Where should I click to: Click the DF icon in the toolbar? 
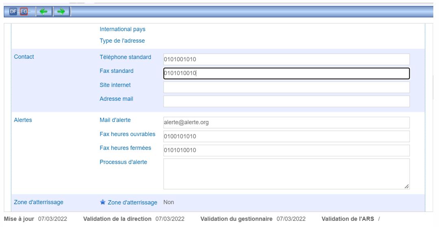(x=13, y=12)
